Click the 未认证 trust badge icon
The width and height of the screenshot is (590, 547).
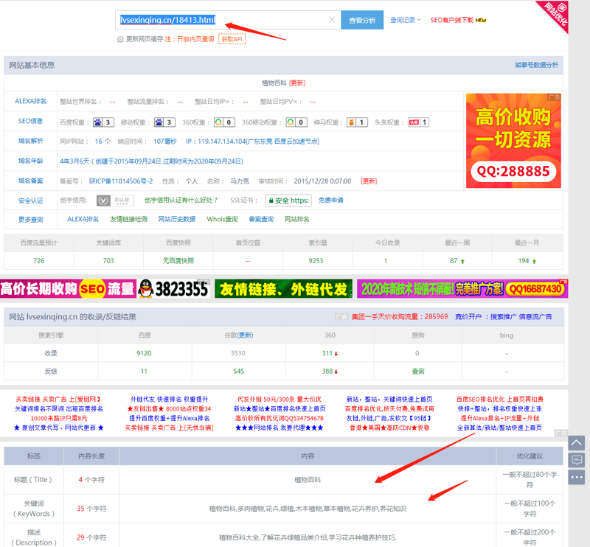115,201
